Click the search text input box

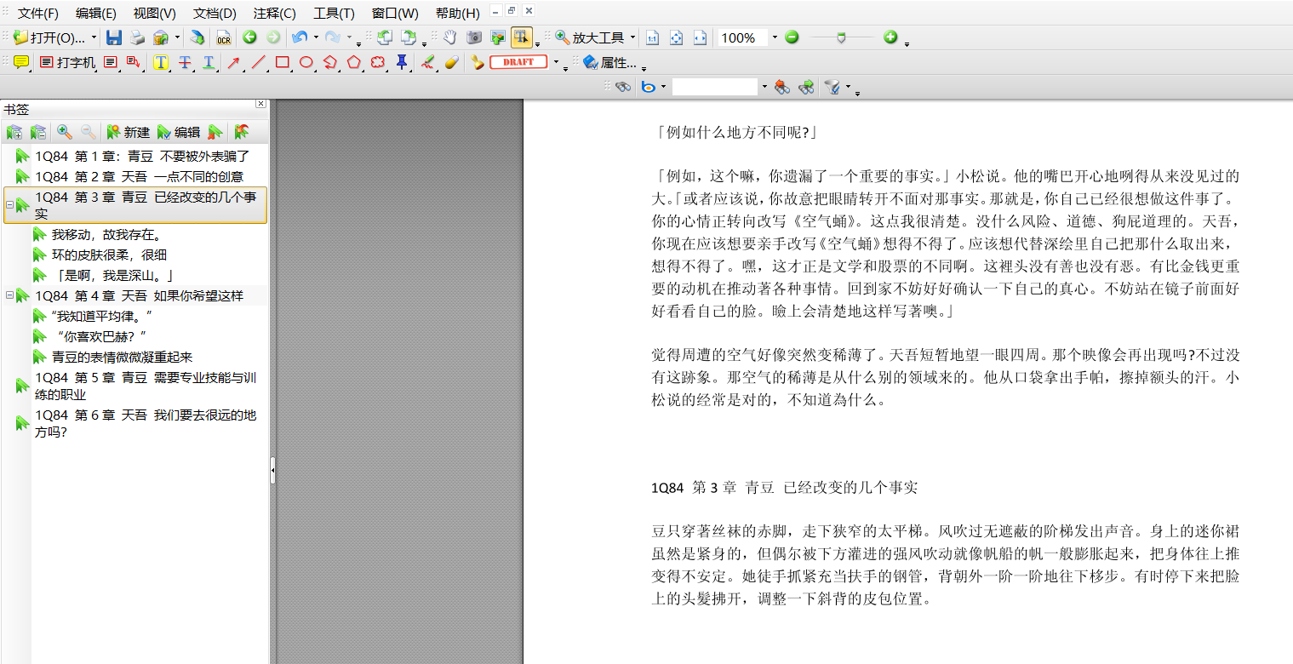(x=715, y=86)
